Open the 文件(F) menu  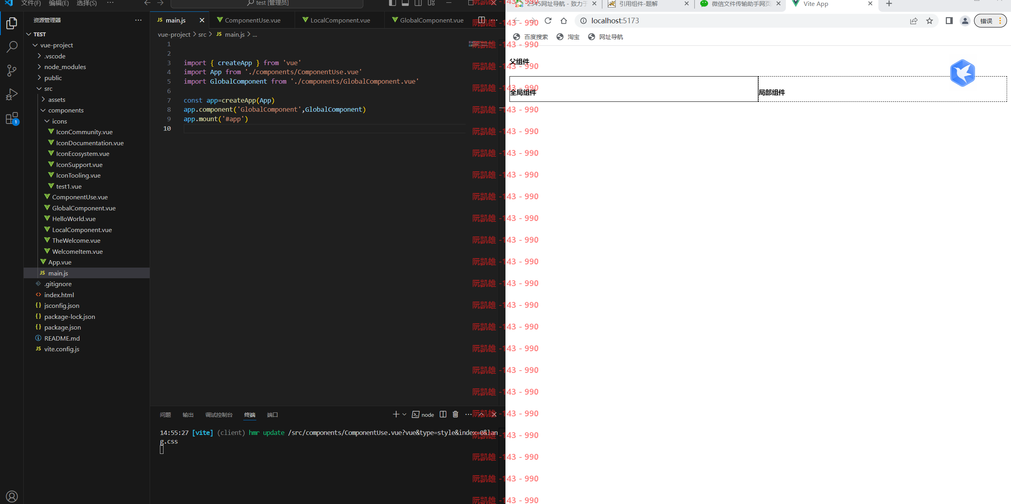point(31,3)
